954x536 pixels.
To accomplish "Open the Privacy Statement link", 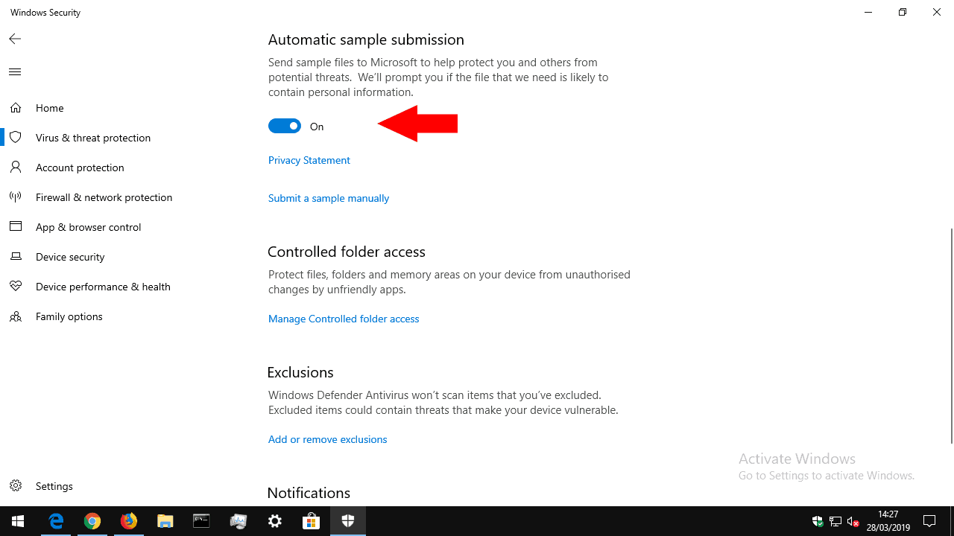I will [309, 160].
